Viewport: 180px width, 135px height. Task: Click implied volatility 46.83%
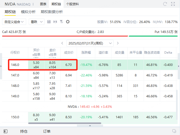pyautogui.click(x=152, y=86)
